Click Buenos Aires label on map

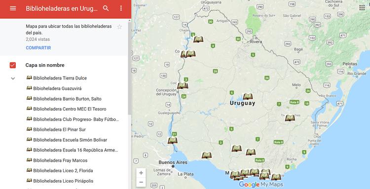click(173, 162)
